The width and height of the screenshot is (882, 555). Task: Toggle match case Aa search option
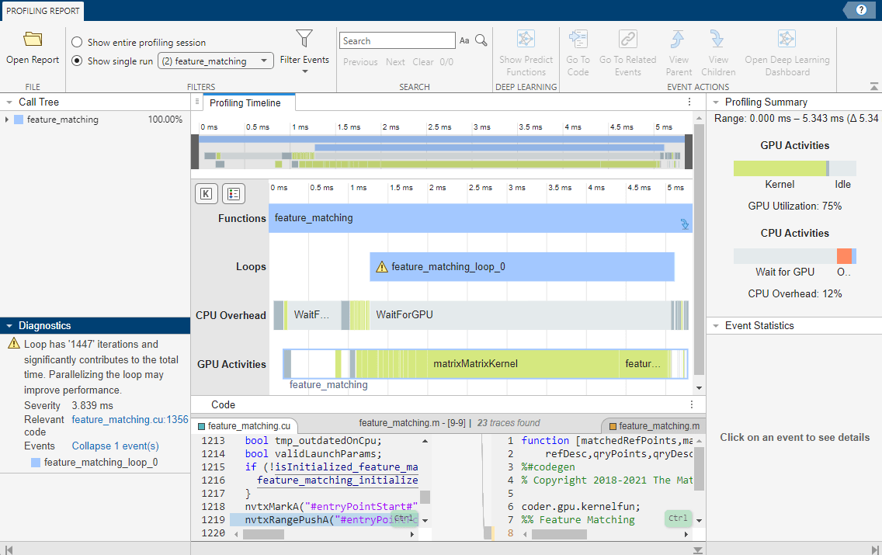pyautogui.click(x=464, y=41)
